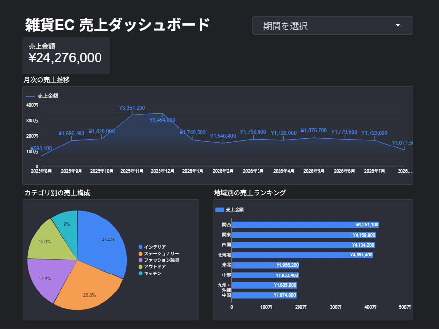The width and height of the screenshot is (439, 329).
Task: Click the 地域別の売上ランキング heading
Action: [x=250, y=193]
